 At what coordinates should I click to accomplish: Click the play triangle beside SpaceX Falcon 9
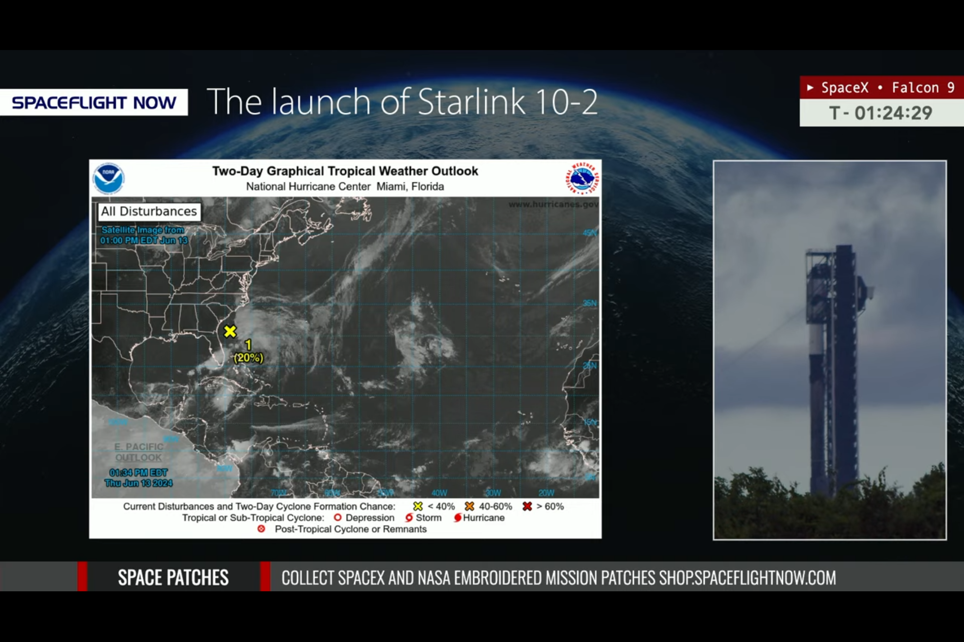810,87
